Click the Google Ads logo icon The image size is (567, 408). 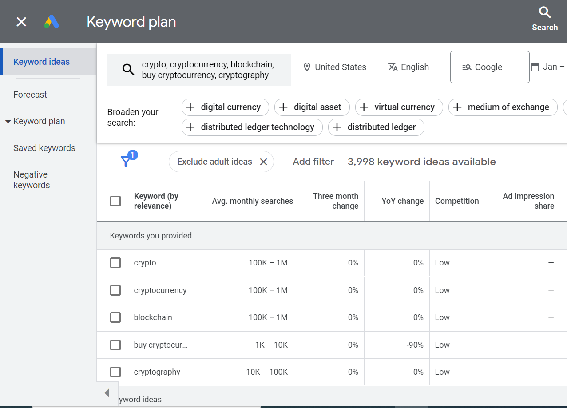click(x=52, y=20)
